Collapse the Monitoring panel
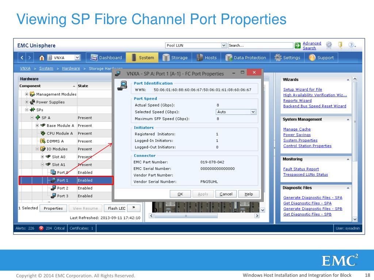 (348, 159)
